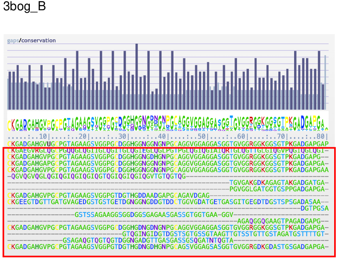Switch histogram to gaps view
Screen dimensions: 338x261
(x=13, y=41)
